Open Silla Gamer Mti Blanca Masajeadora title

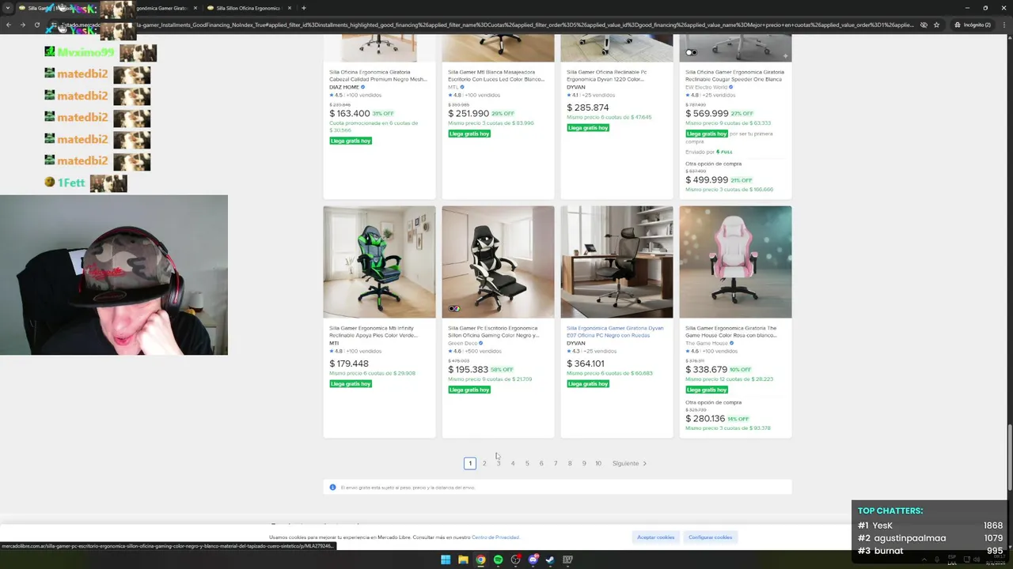coord(496,76)
